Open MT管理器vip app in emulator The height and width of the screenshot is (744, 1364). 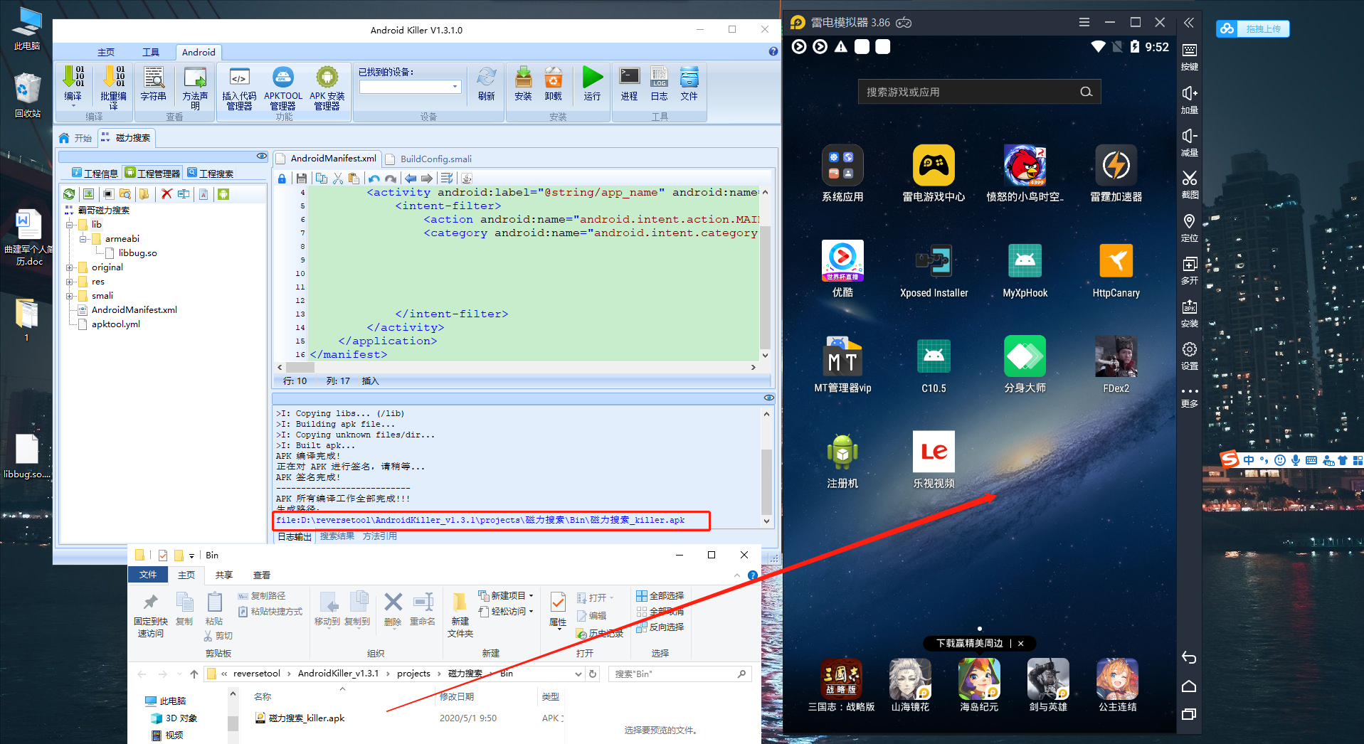click(x=843, y=364)
